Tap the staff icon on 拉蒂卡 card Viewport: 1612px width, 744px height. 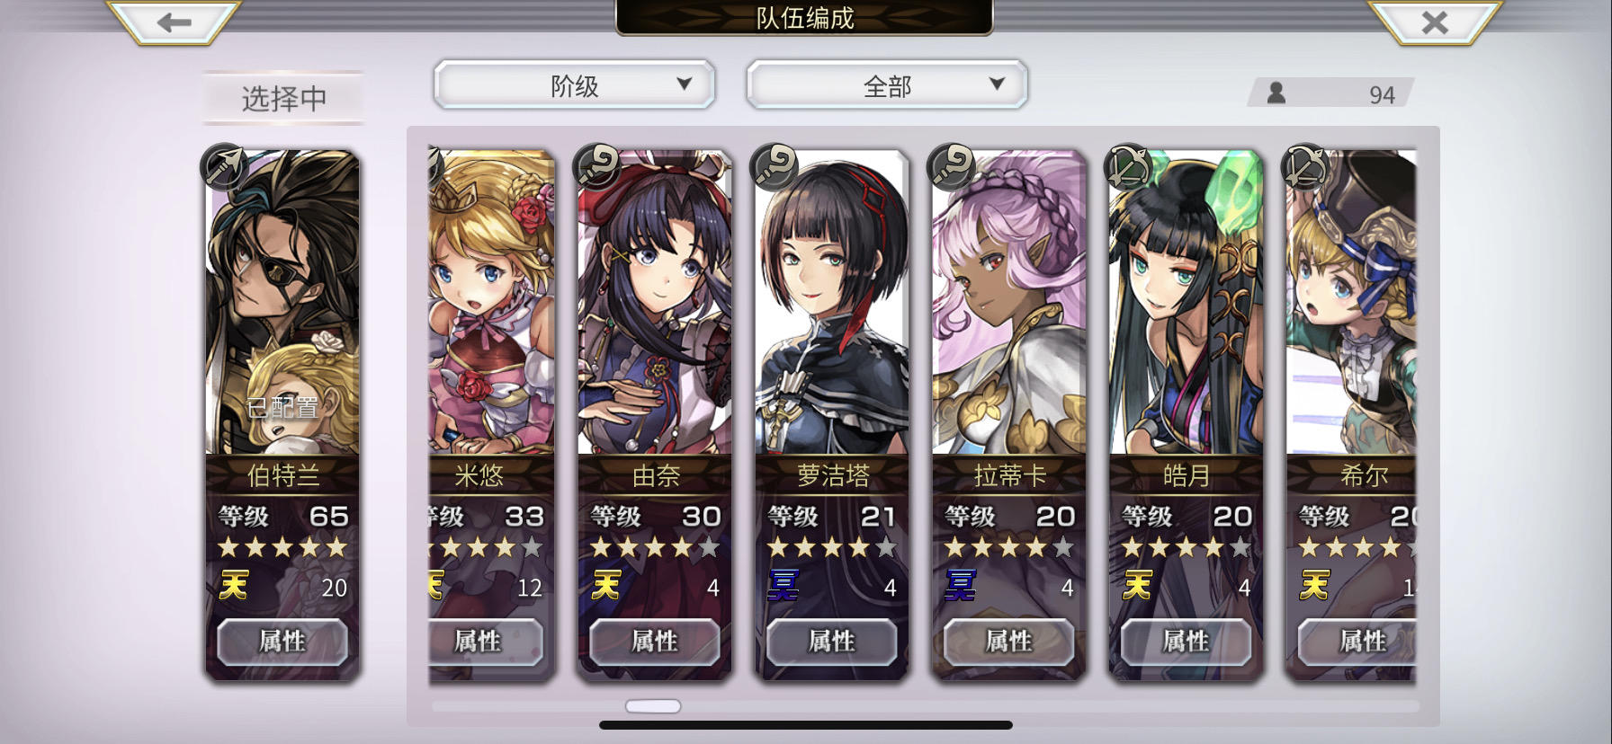pyautogui.click(x=951, y=165)
